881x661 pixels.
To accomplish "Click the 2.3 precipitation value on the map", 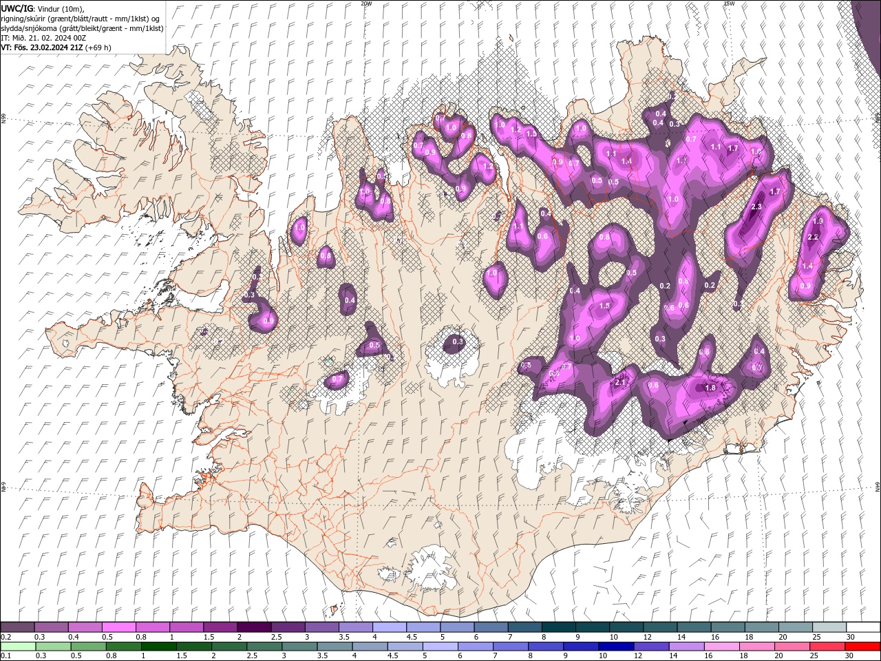I will [756, 207].
